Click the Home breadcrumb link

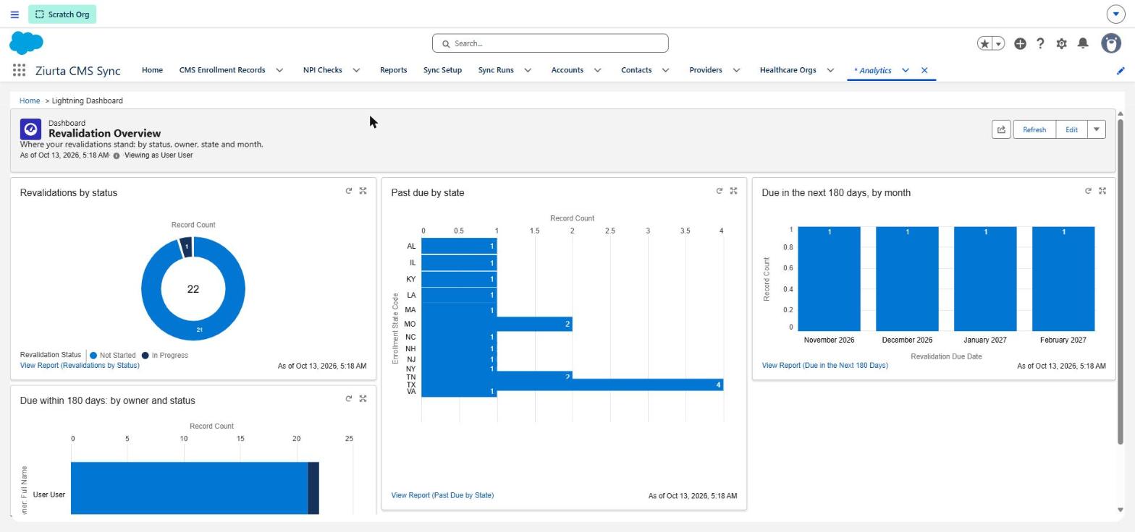point(30,100)
